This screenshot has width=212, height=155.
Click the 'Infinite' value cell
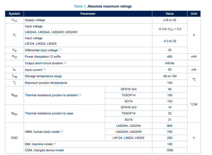(170, 63)
